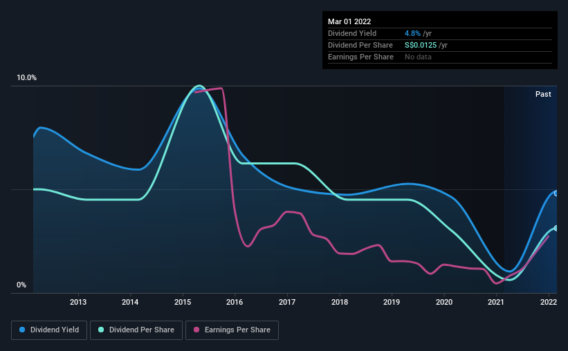Image resolution: width=568 pixels, height=351 pixels.
Task: Click the Mar 01 2022 tooltip date
Action: pyautogui.click(x=349, y=21)
